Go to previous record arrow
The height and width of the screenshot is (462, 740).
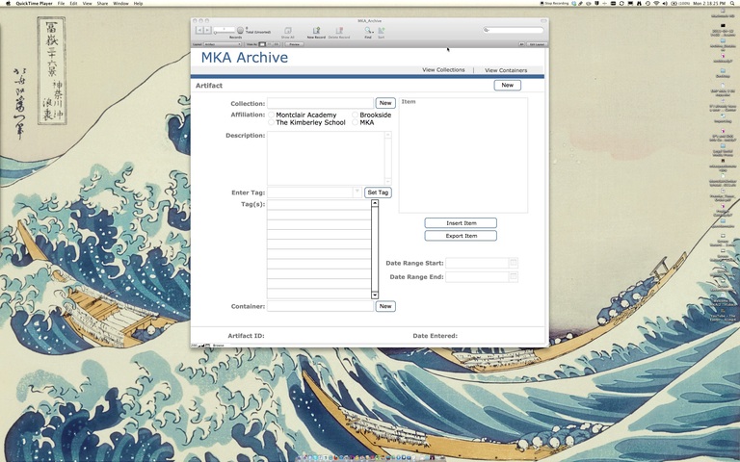point(199,30)
